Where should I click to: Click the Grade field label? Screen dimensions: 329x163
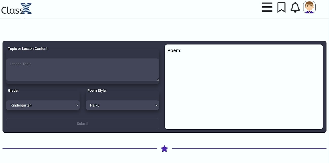pos(13,90)
